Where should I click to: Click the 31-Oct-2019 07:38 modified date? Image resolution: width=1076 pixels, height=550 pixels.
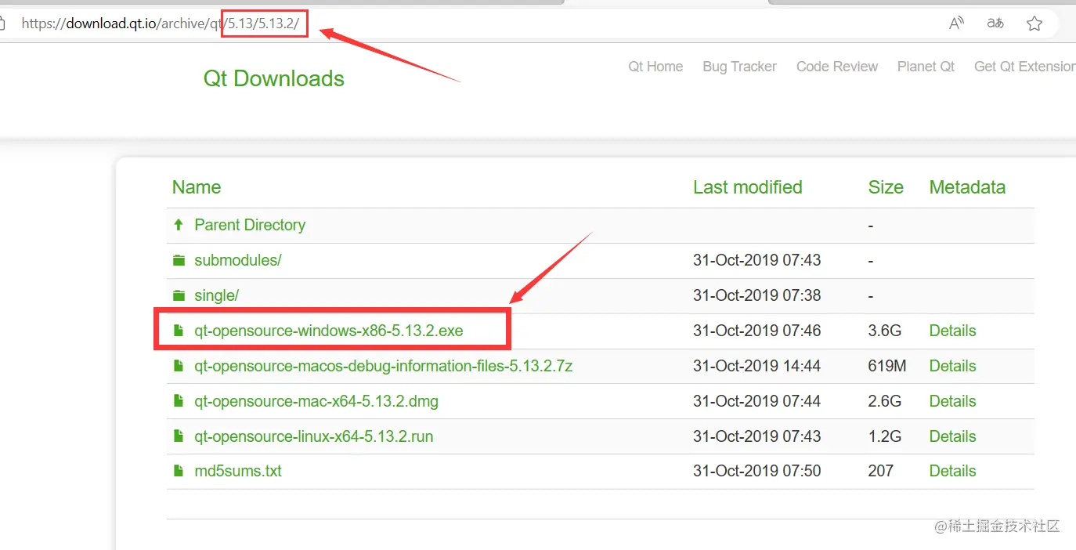click(x=757, y=295)
